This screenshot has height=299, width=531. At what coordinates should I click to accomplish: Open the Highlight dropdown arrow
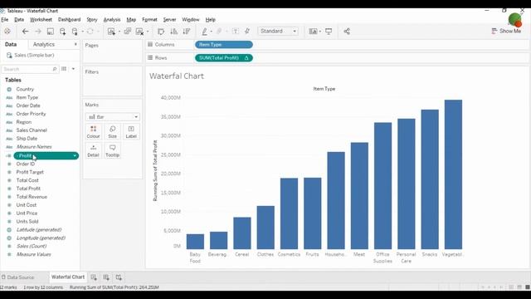coord(211,32)
